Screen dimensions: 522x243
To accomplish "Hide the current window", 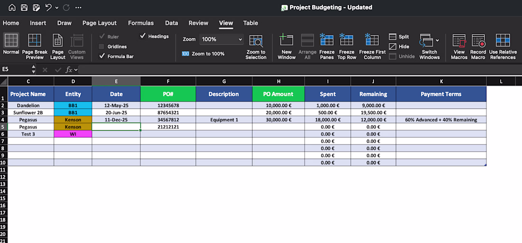I will pos(399,46).
